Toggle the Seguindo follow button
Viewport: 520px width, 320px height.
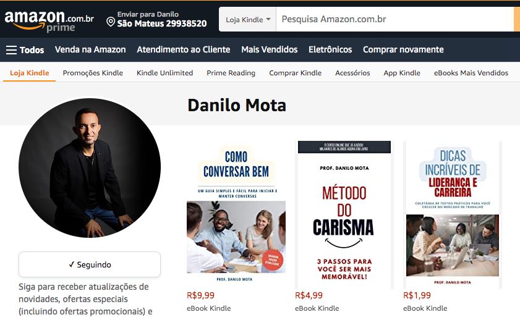point(90,264)
